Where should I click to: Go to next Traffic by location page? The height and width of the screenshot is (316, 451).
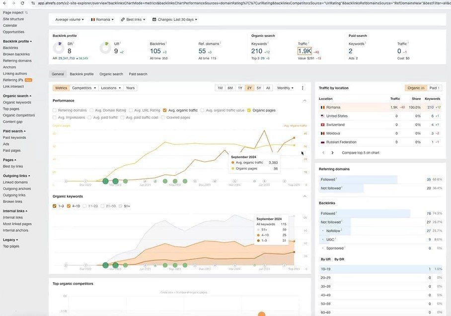point(333,153)
